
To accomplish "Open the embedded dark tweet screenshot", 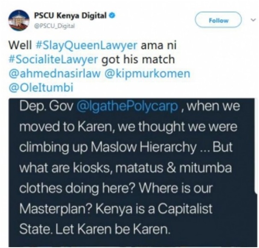I will [x=133, y=172].
